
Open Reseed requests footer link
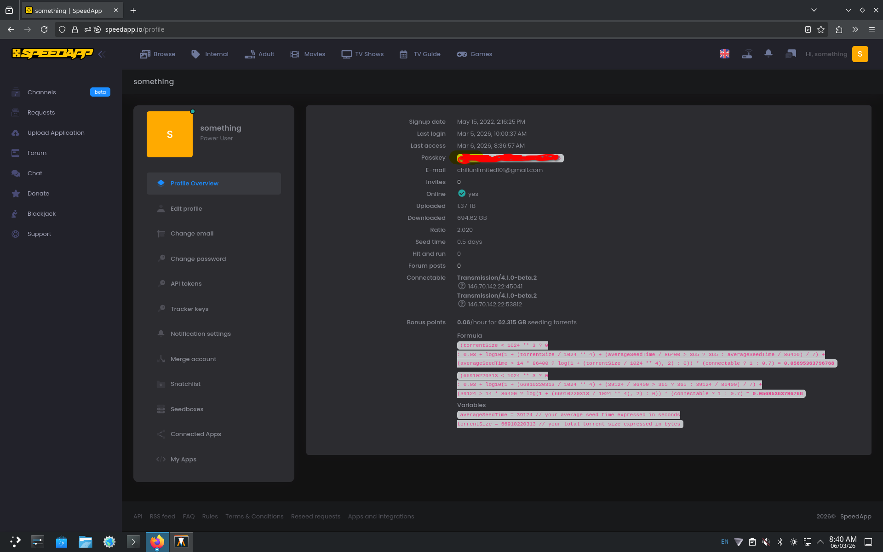click(315, 517)
